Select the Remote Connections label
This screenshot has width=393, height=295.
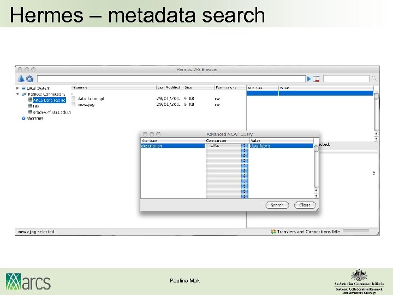point(46,94)
